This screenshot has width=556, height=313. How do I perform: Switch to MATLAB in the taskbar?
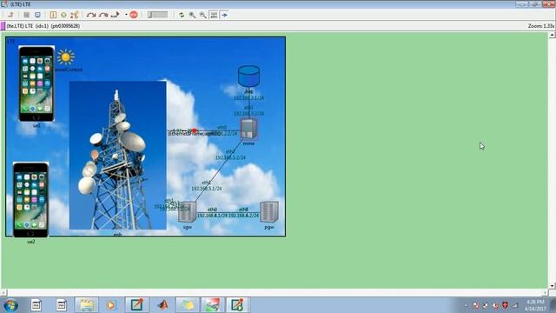click(x=162, y=305)
